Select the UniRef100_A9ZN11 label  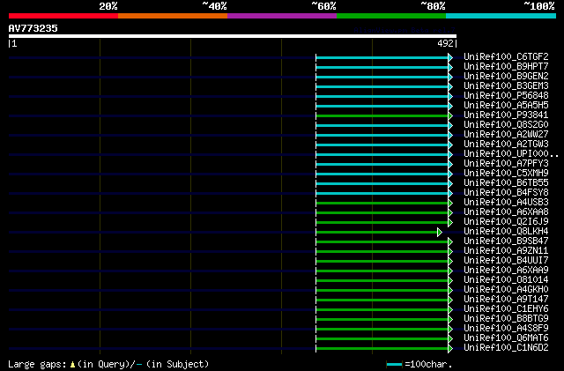pyautogui.click(x=506, y=251)
